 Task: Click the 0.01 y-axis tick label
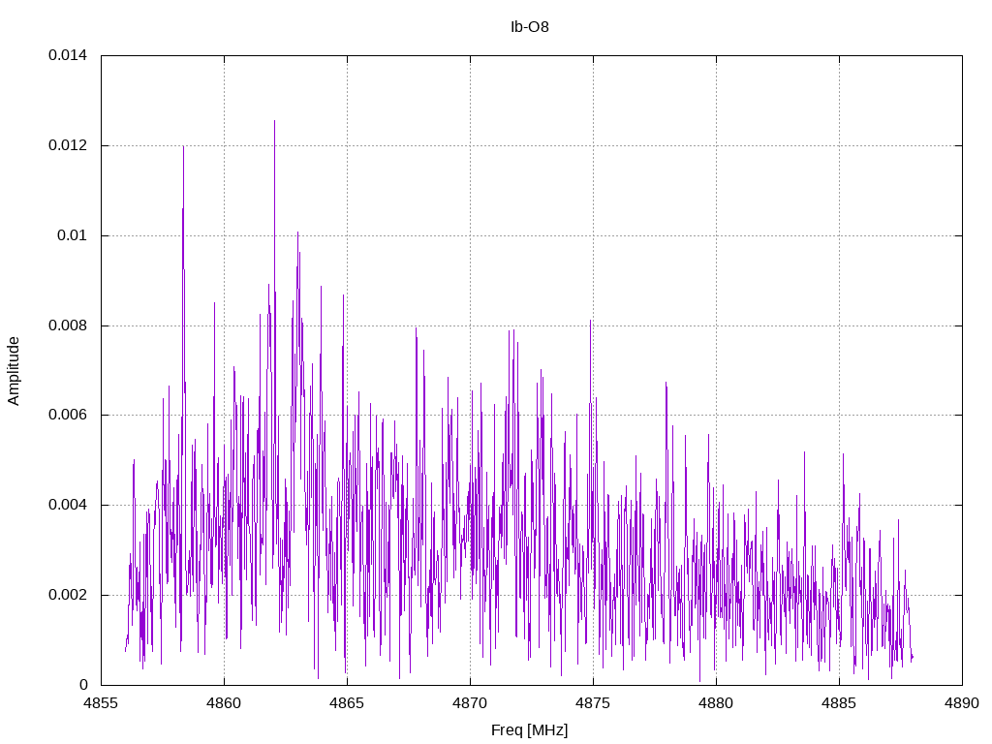(x=72, y=235)
